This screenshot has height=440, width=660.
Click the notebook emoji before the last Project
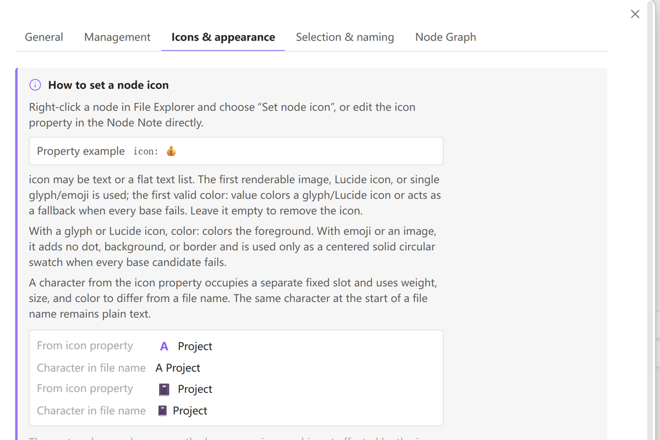[162, 410]
